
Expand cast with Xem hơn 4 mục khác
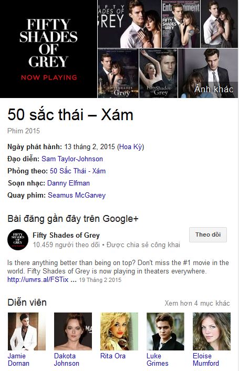(197, 304)
